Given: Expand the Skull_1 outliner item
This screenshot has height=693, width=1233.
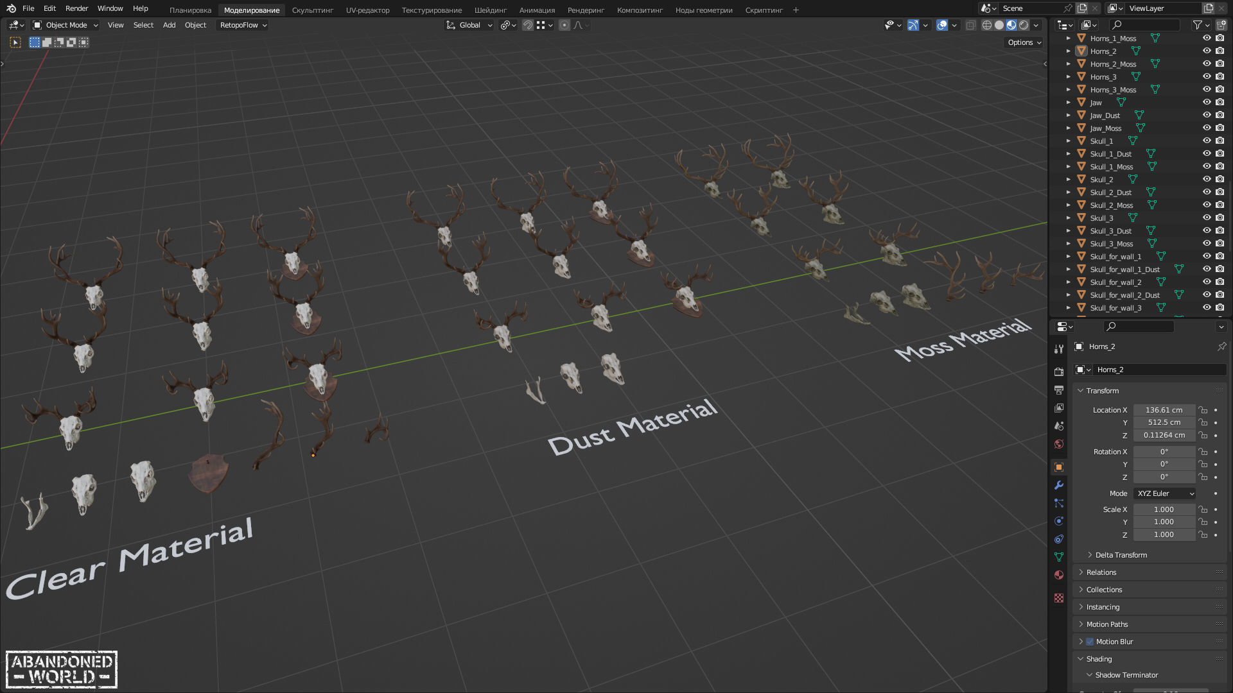Looking at the screenshot, I should 1069,141.
